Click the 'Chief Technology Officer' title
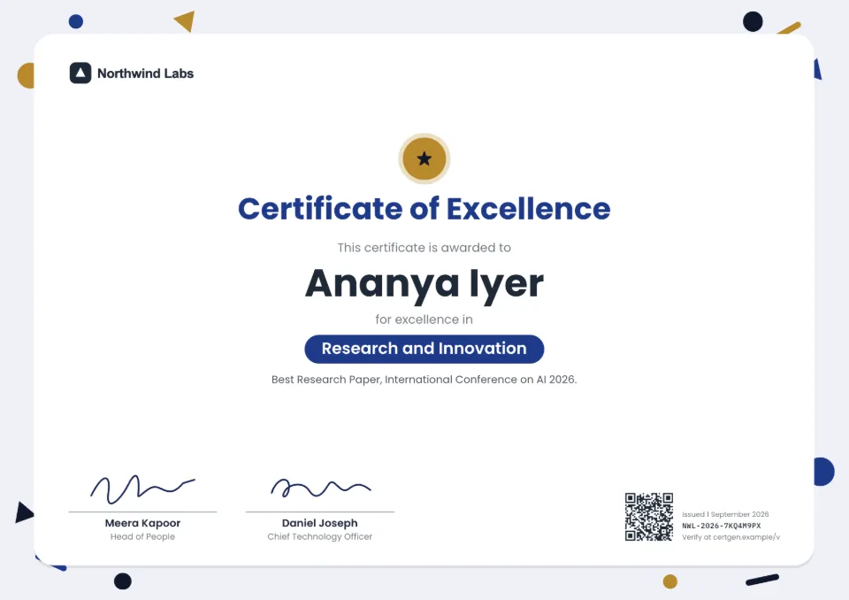This screenshot has width=849, height=600. pos(319,536)
